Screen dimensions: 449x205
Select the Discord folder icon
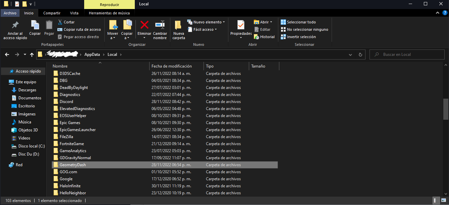(x=56, y=102)
